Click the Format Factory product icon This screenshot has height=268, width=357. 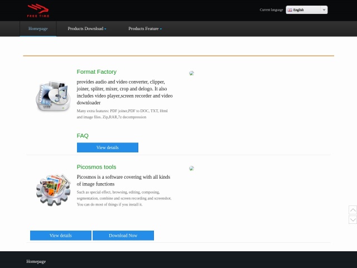click(54, 96)
